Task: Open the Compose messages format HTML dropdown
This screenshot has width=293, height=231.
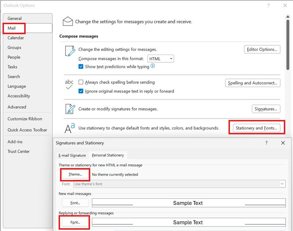Action: (161, 59)
